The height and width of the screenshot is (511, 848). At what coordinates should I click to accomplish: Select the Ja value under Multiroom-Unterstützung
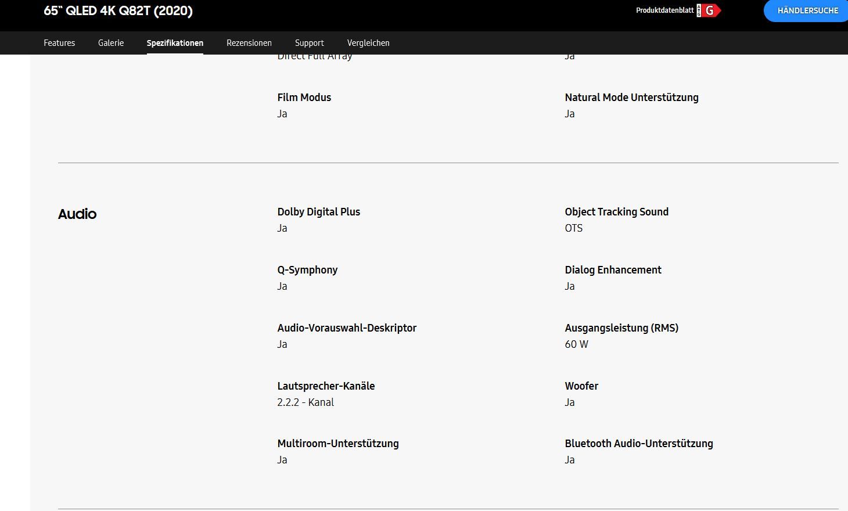(x=282, y=460)
